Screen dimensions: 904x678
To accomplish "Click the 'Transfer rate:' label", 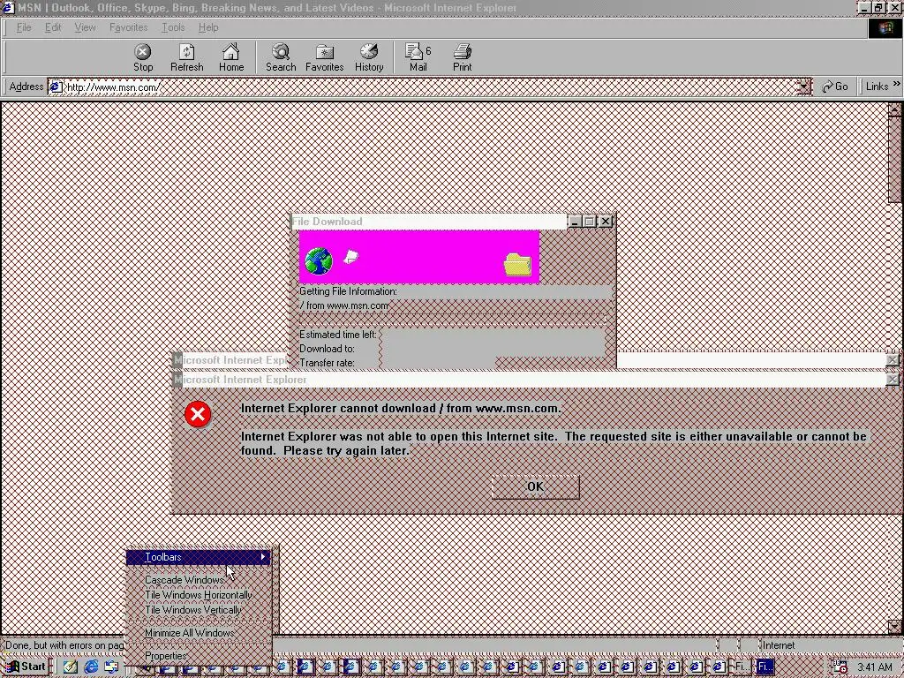I will point(327,363).
